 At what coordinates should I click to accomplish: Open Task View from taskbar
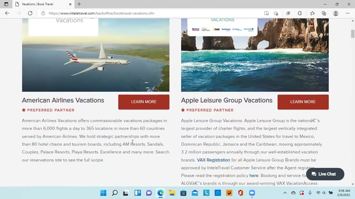(126, 193)
